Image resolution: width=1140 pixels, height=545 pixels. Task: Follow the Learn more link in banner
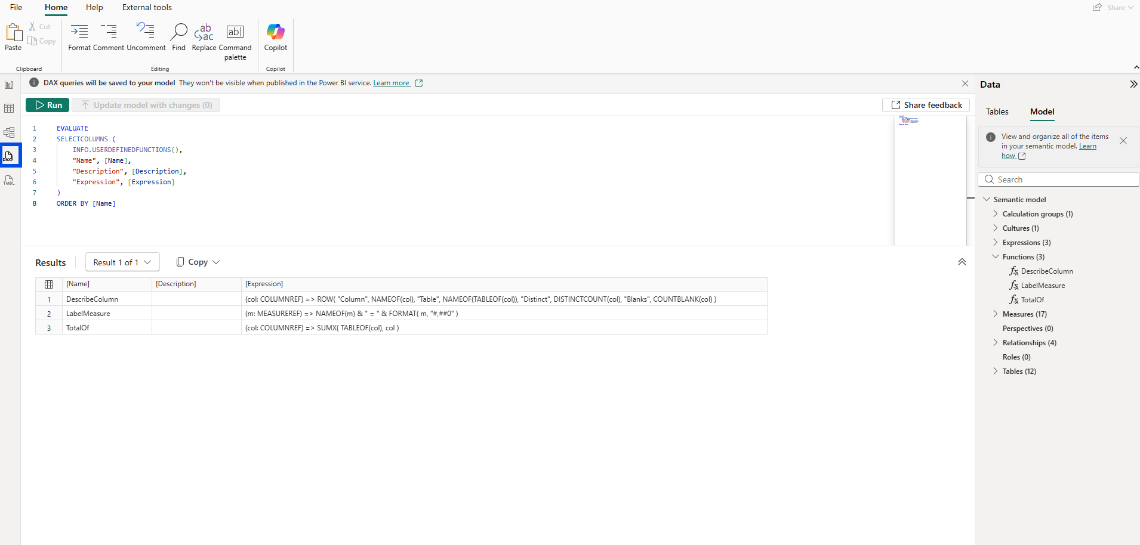[392, 83]
